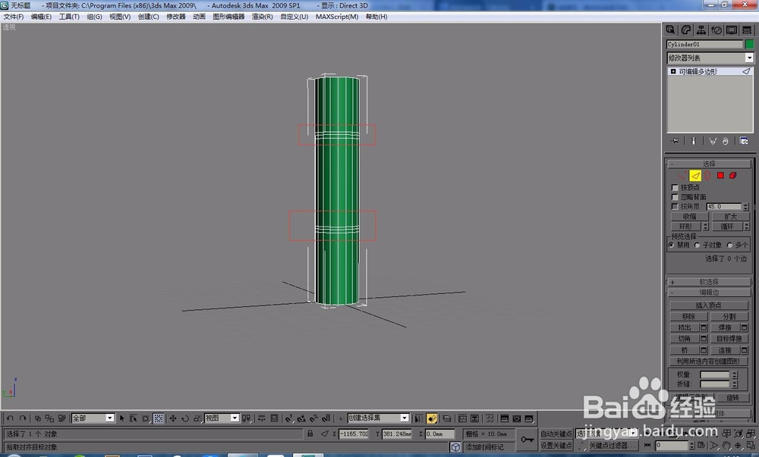Click the 扩大 grow selection button
The width and height of the screenshot is (759, 457).
[x=730, y=217]
